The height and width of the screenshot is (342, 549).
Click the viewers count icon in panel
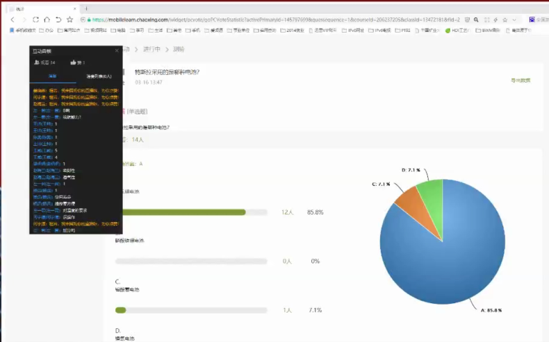tap(36, 62)
